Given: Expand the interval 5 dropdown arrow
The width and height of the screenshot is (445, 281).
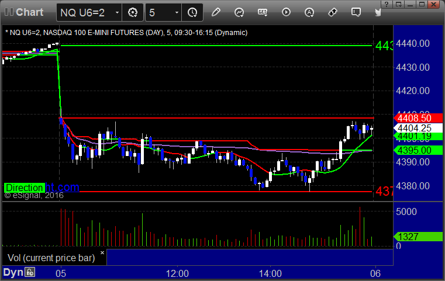Looking at the screenshot, I should click(177, 12).
